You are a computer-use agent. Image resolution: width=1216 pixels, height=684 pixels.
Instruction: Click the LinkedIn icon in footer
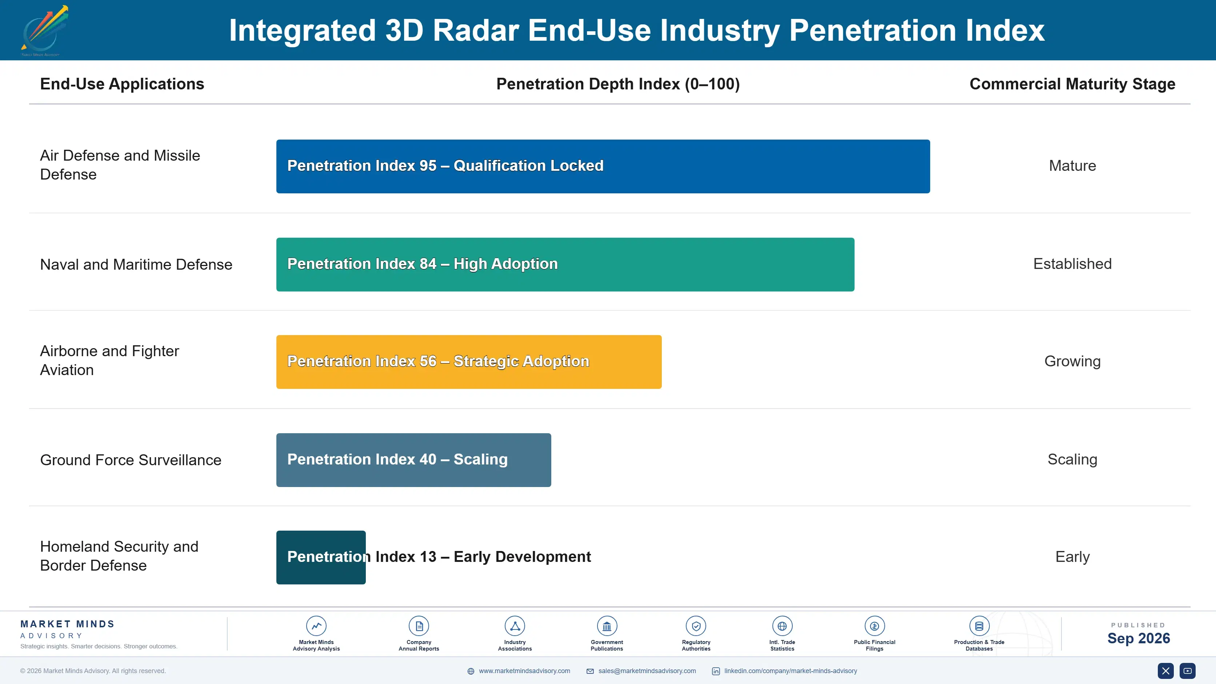[x=716, y=671]
